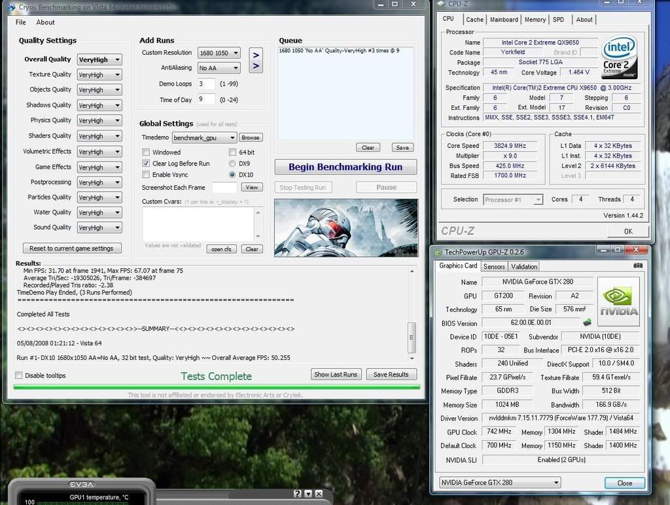Open the Mainboard tab in CPU-Z
Image resolution: width=670 pixels, height=505 pixels.
click(x=504, y=20)
